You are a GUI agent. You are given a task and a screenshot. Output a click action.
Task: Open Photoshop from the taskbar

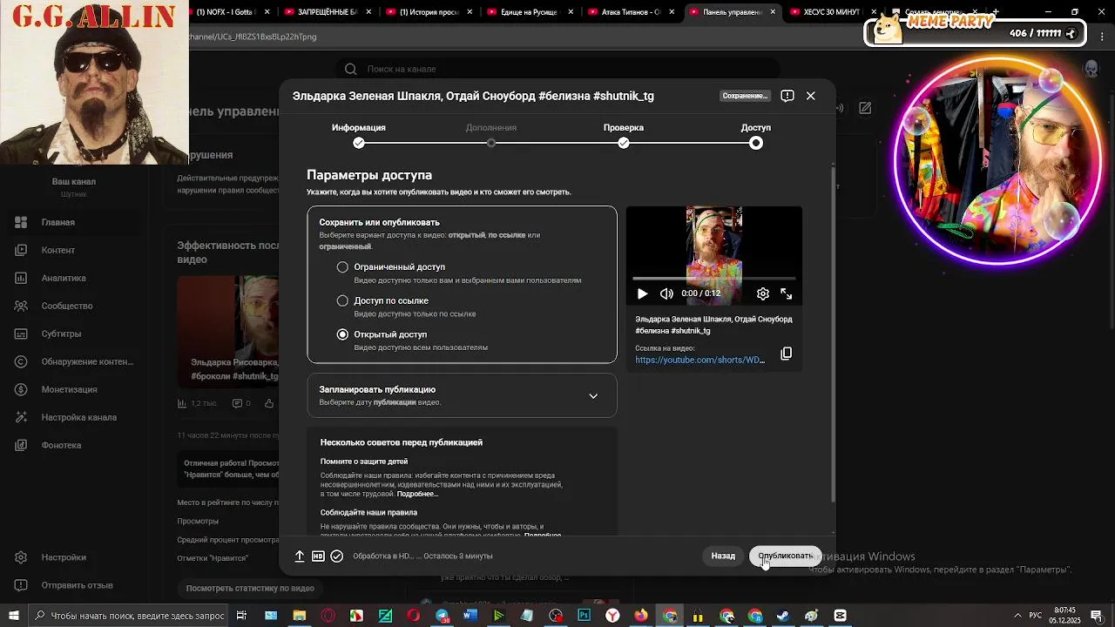tap(585, 616)
